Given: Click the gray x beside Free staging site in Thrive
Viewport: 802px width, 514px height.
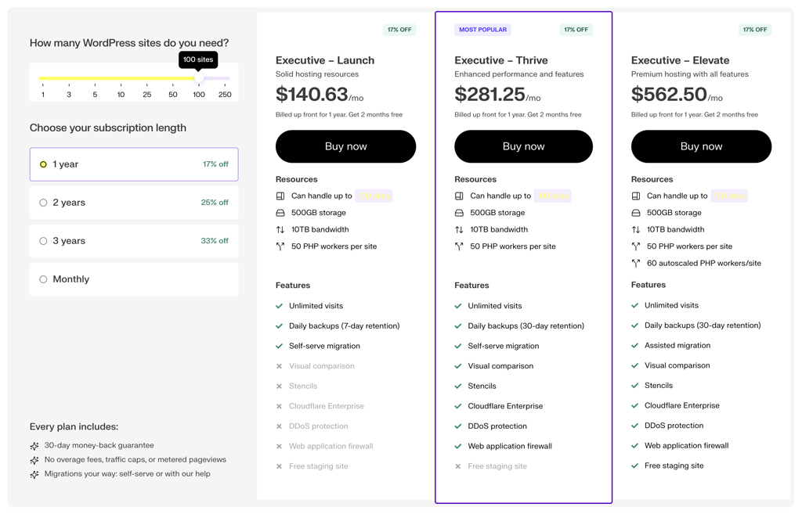Looking at the screenshot, I should (457, 465).
